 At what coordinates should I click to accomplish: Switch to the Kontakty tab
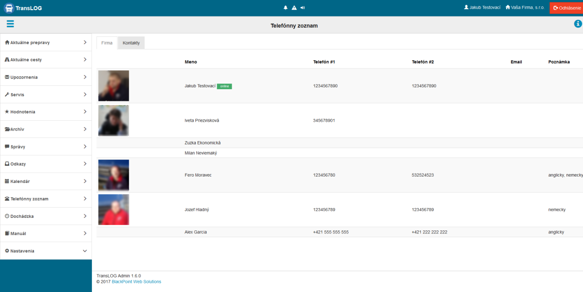click(131, 43)
